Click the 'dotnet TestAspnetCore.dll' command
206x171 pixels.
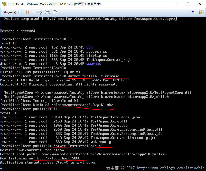coord(79,146)
